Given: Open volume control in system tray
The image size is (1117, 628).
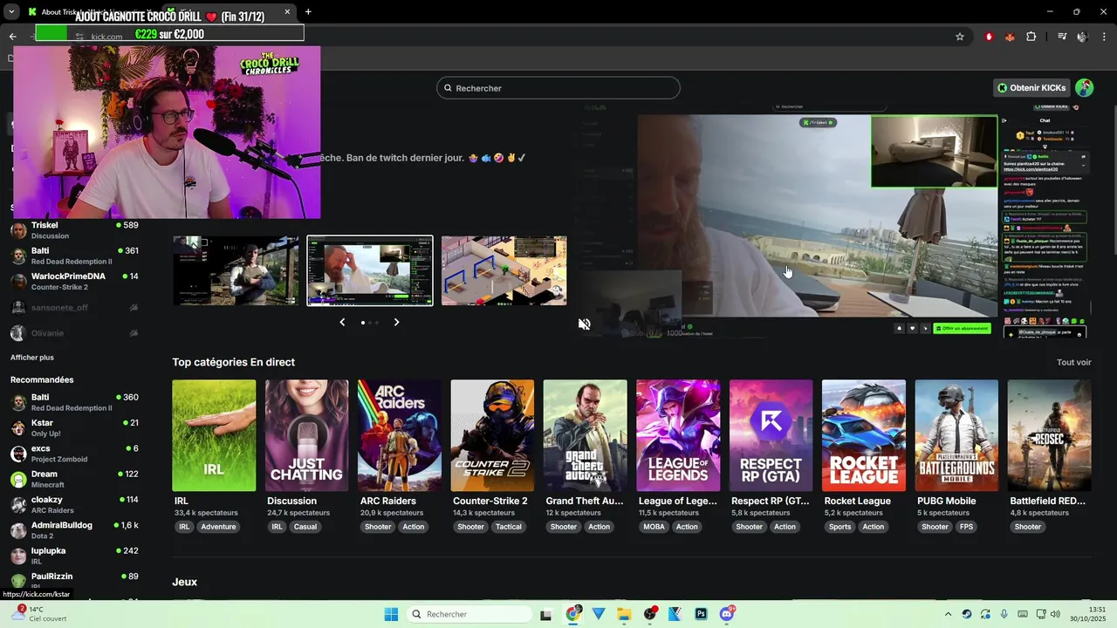Looking at the screenshot, I should coord(1055,614).
